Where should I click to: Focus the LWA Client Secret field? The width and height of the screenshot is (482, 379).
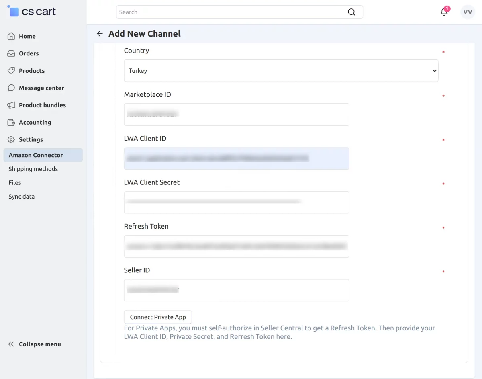tap(237, 202)
